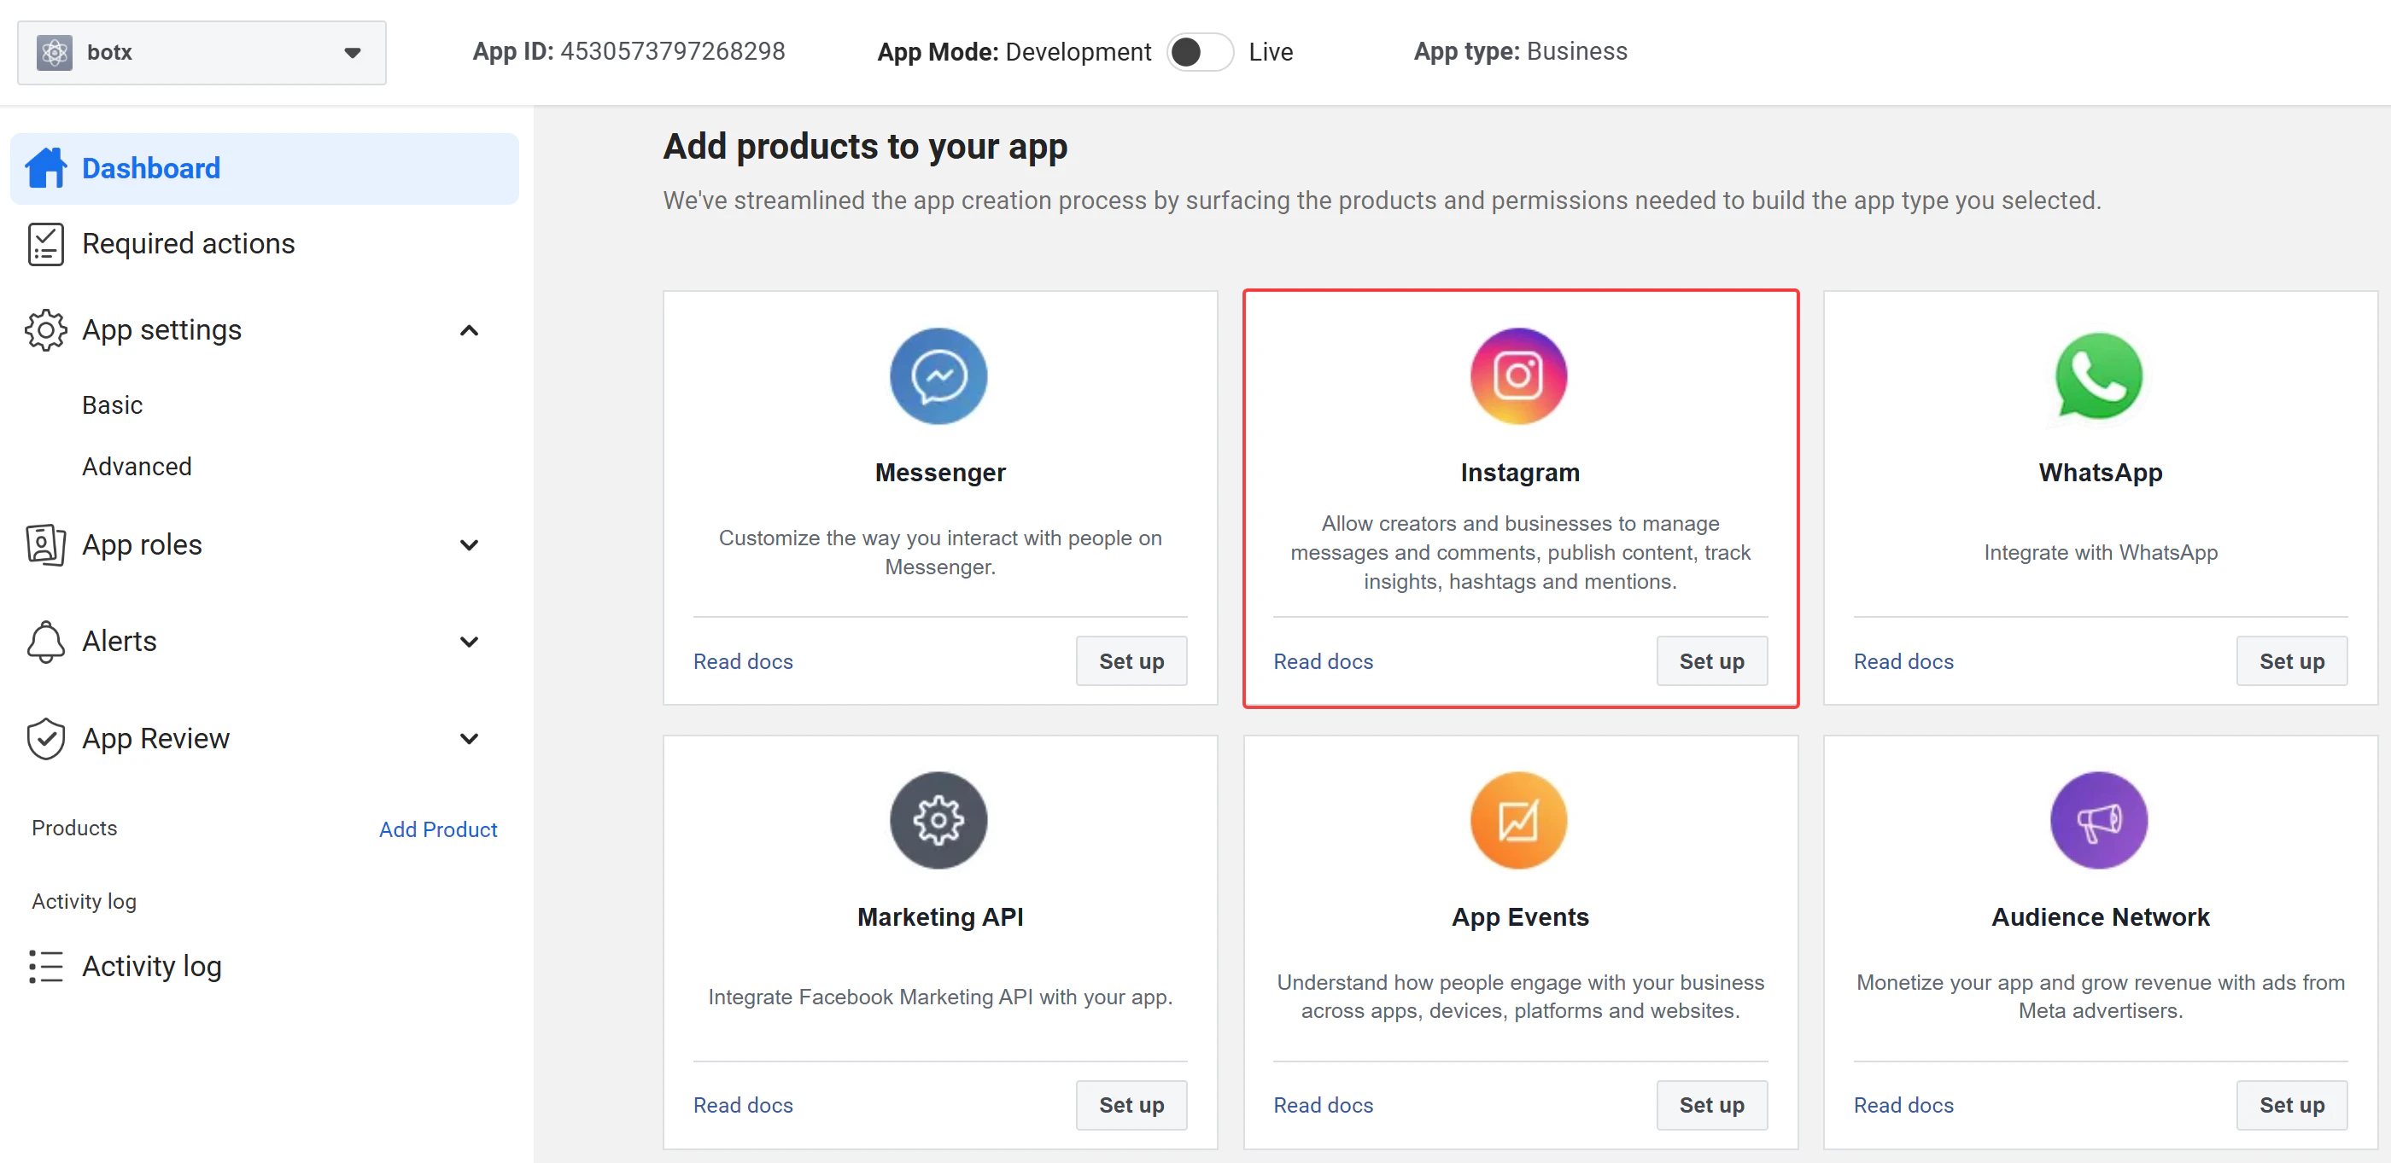Click the App Events chart icon
The image size is (2391, 1163).
click(x=1518, y=820)
